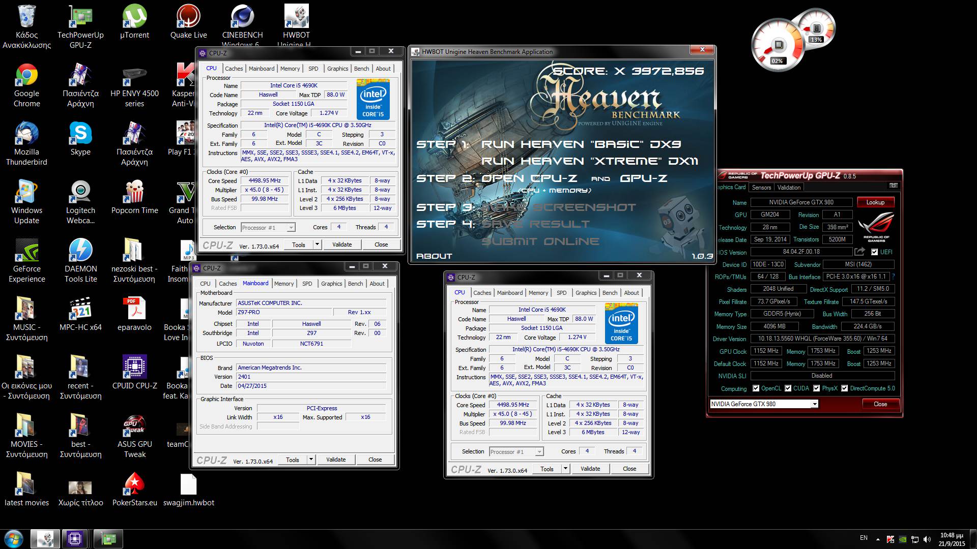
Task: Toggle DirectCompute 5.0 checkbox
Action: click(844, 388)
